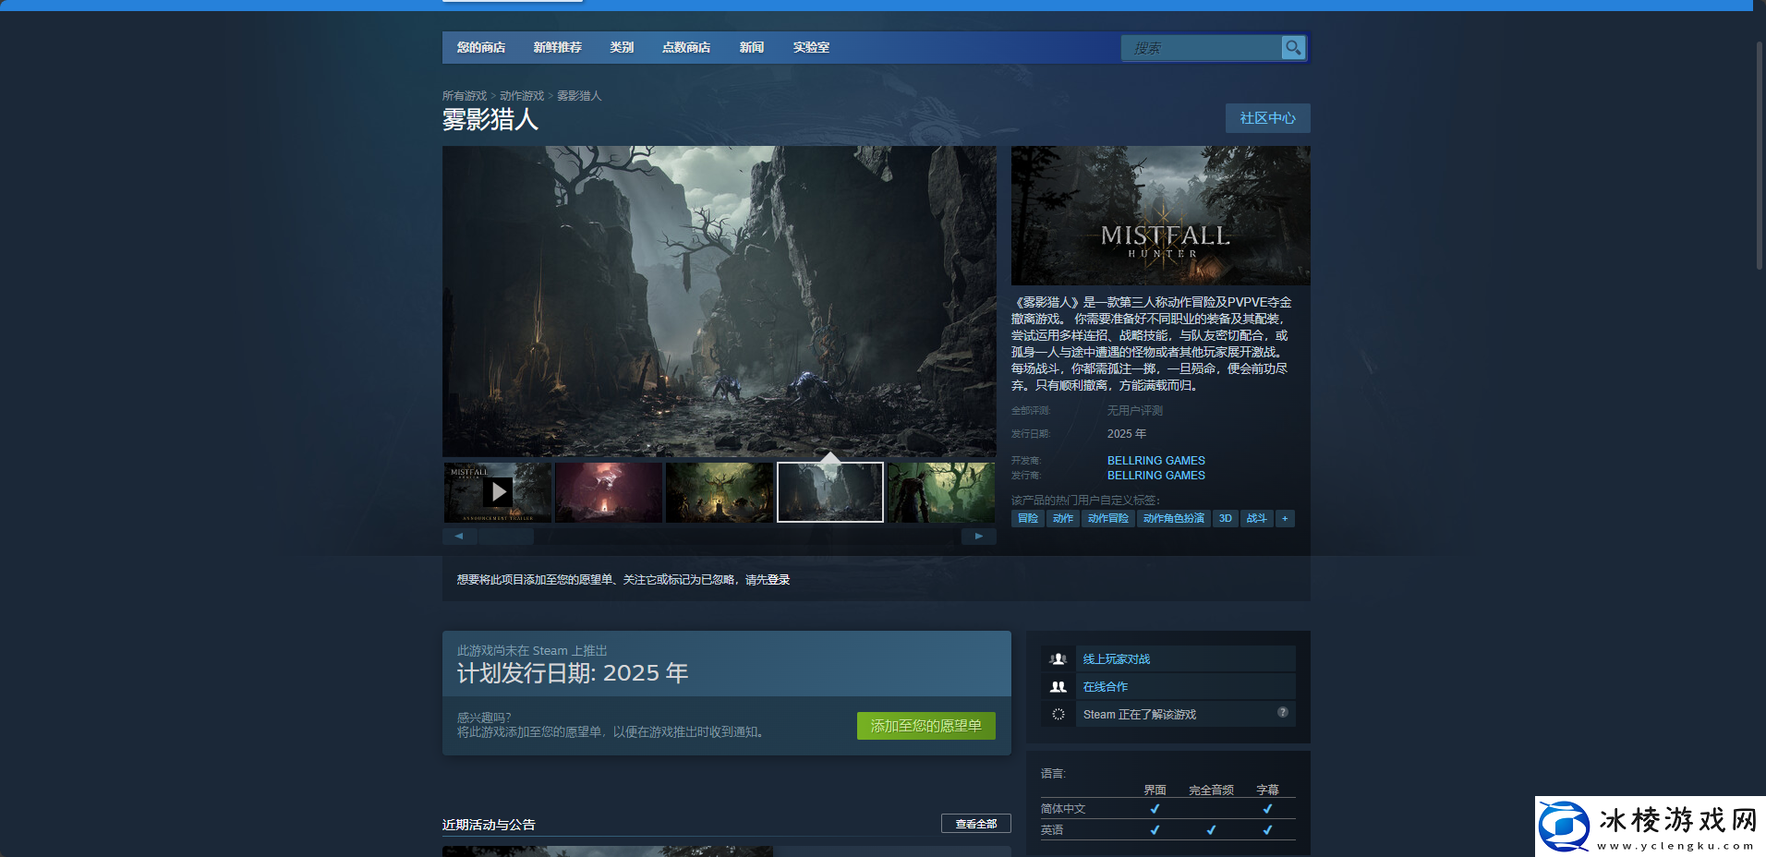
Task: Click the right arrow of thumbnail strip
Action: [978, 536]
